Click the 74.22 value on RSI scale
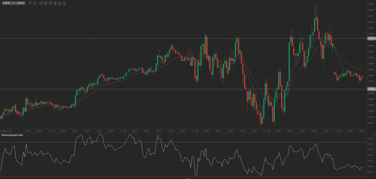The height and width of the screenshot is (179, 376). pos(370,139)
